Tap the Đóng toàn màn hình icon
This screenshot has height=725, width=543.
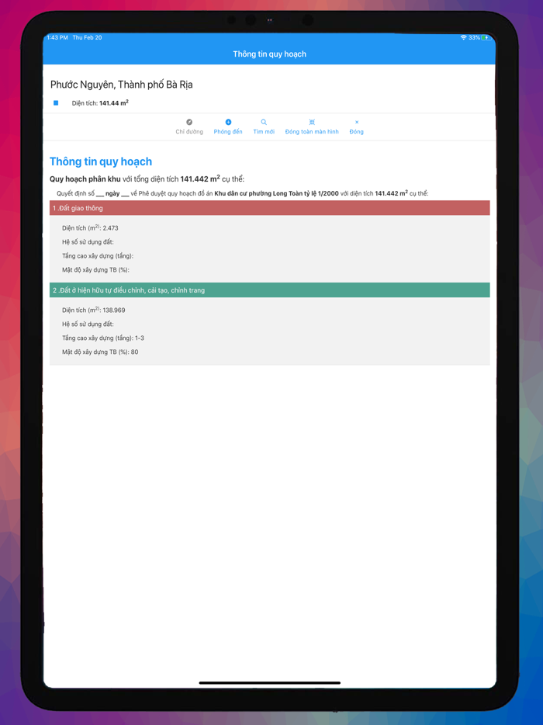pos(312,122)
